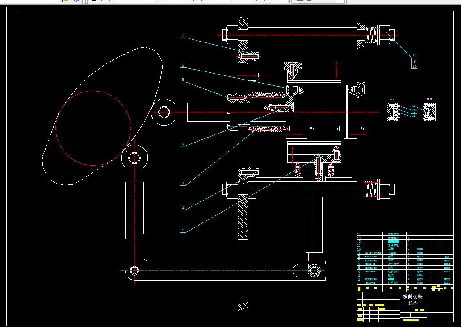Select the A-A section view thumbnail drawing
This screenshot has height=327, width=461.
pyautogui.click(x=394, y=112)
